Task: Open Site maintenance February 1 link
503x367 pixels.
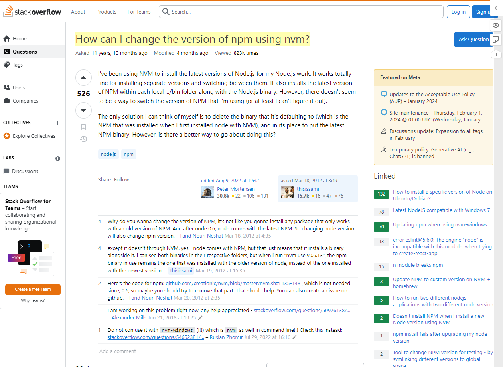Action: coord(437,116)
